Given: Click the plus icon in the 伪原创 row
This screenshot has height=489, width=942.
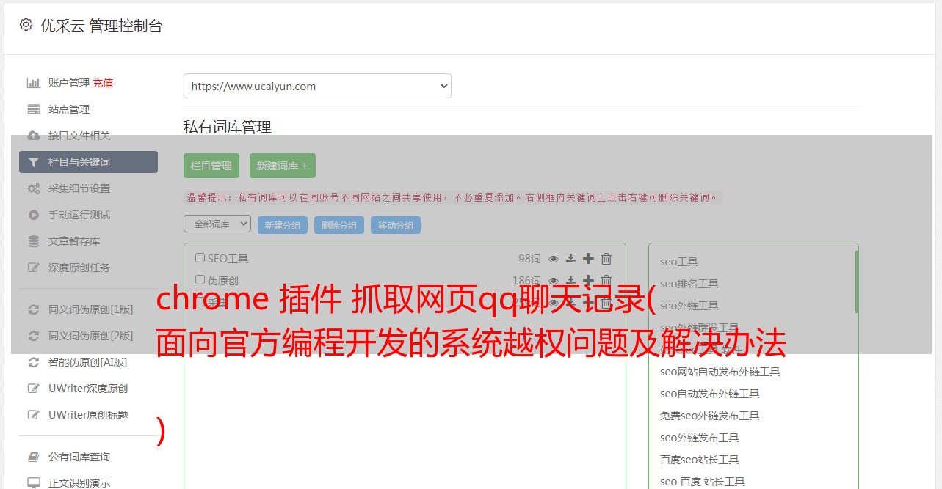Looking at the screenshot, I should pyautogui.click(x=588, y=281).
